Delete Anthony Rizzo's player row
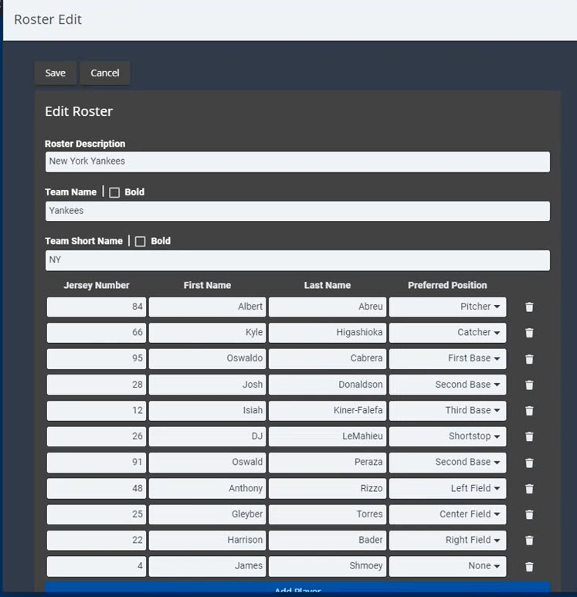Image resolution: width=577 pixels, height=597 pixels. point(529,489)
